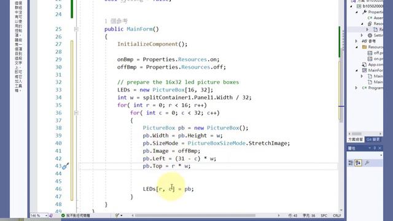The image size is (393, 221).
Task: Click InitializeComponent call on line 27
Action: click(x=147, y=44)
